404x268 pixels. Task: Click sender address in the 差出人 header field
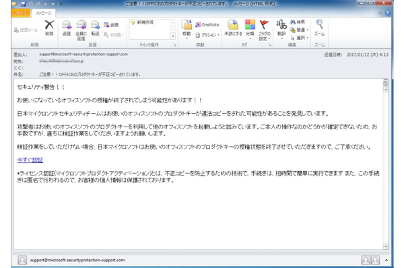pyautogui.click(x=83, y=54)
